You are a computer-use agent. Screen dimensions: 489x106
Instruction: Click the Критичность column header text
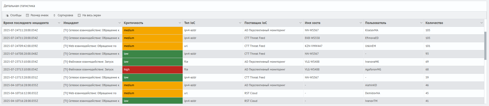(133, 23)
